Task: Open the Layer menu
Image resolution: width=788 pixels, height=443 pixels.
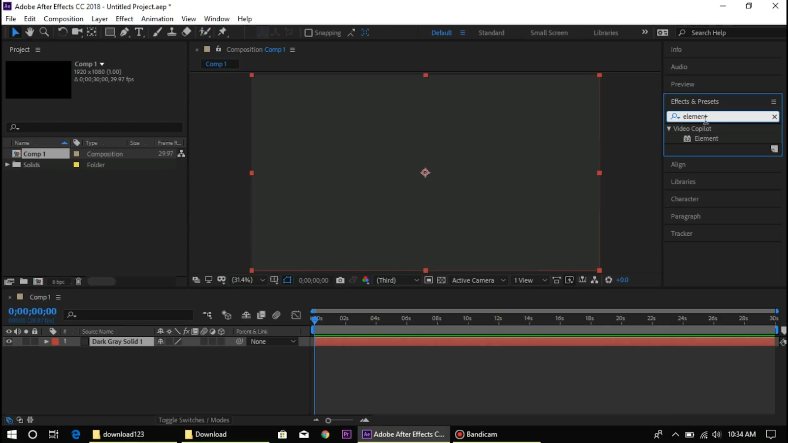Action: tap(99, 19)
